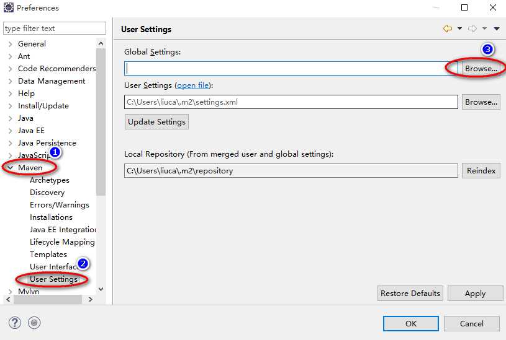
Task: Select User Settings under Maven
Action: click(53, 279)
